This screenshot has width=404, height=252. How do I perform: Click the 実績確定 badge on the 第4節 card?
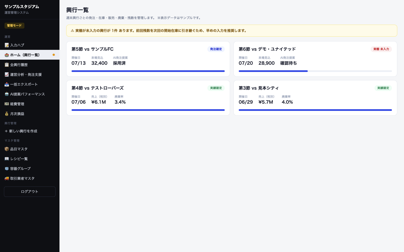(x=216, y=88)
